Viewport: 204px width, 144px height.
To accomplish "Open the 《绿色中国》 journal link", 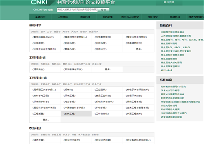I will click(38, 140).
